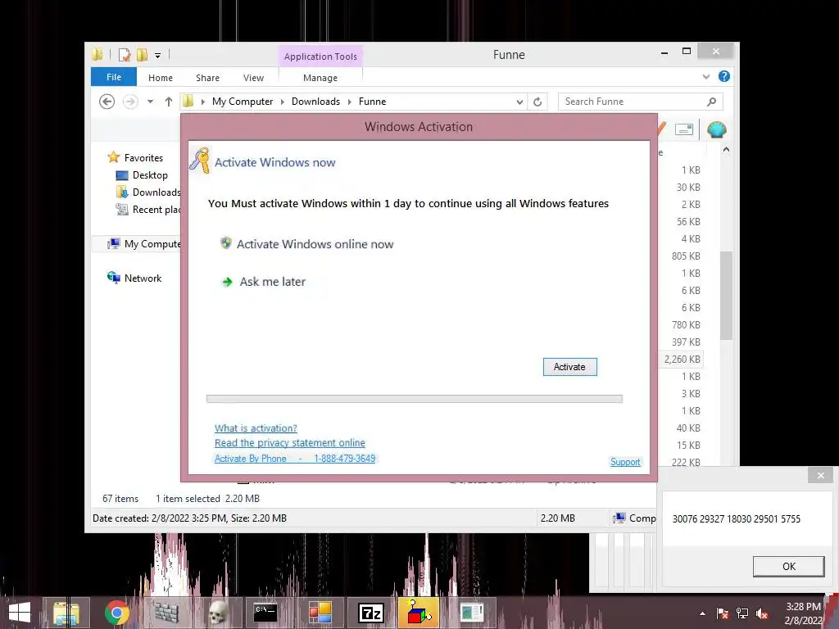Select the 2,260 KB file row
Image resolution: width=839 pixels, height=629 pixels.
point(683,360)
